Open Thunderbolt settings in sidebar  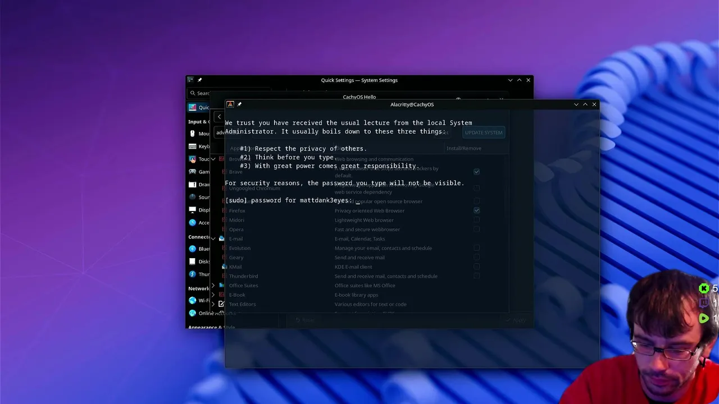[198, 274]
